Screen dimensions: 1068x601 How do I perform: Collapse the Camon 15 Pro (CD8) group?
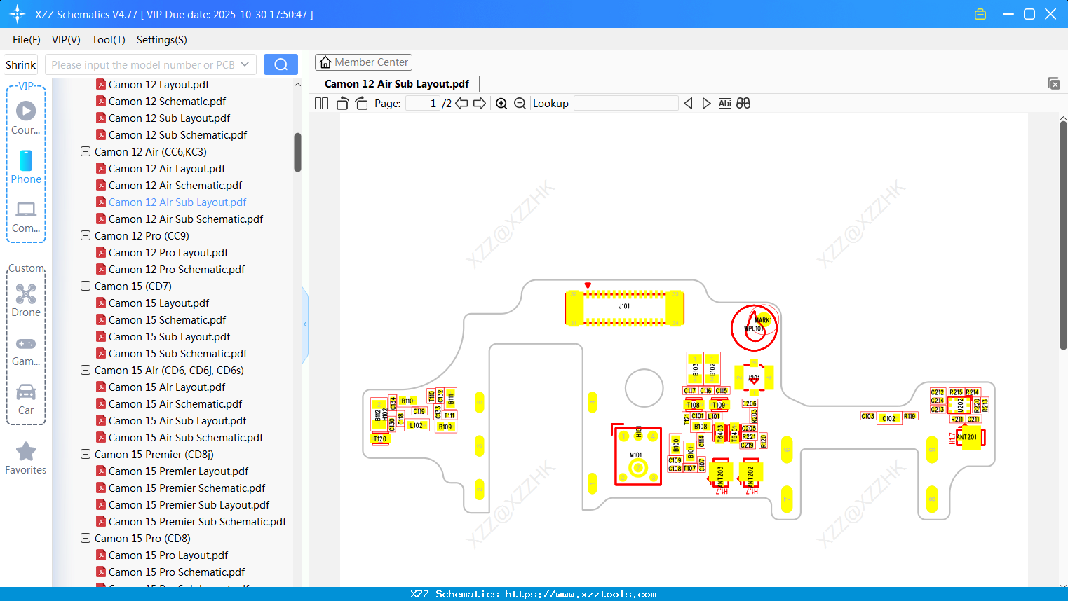click(x=86, y=538)
